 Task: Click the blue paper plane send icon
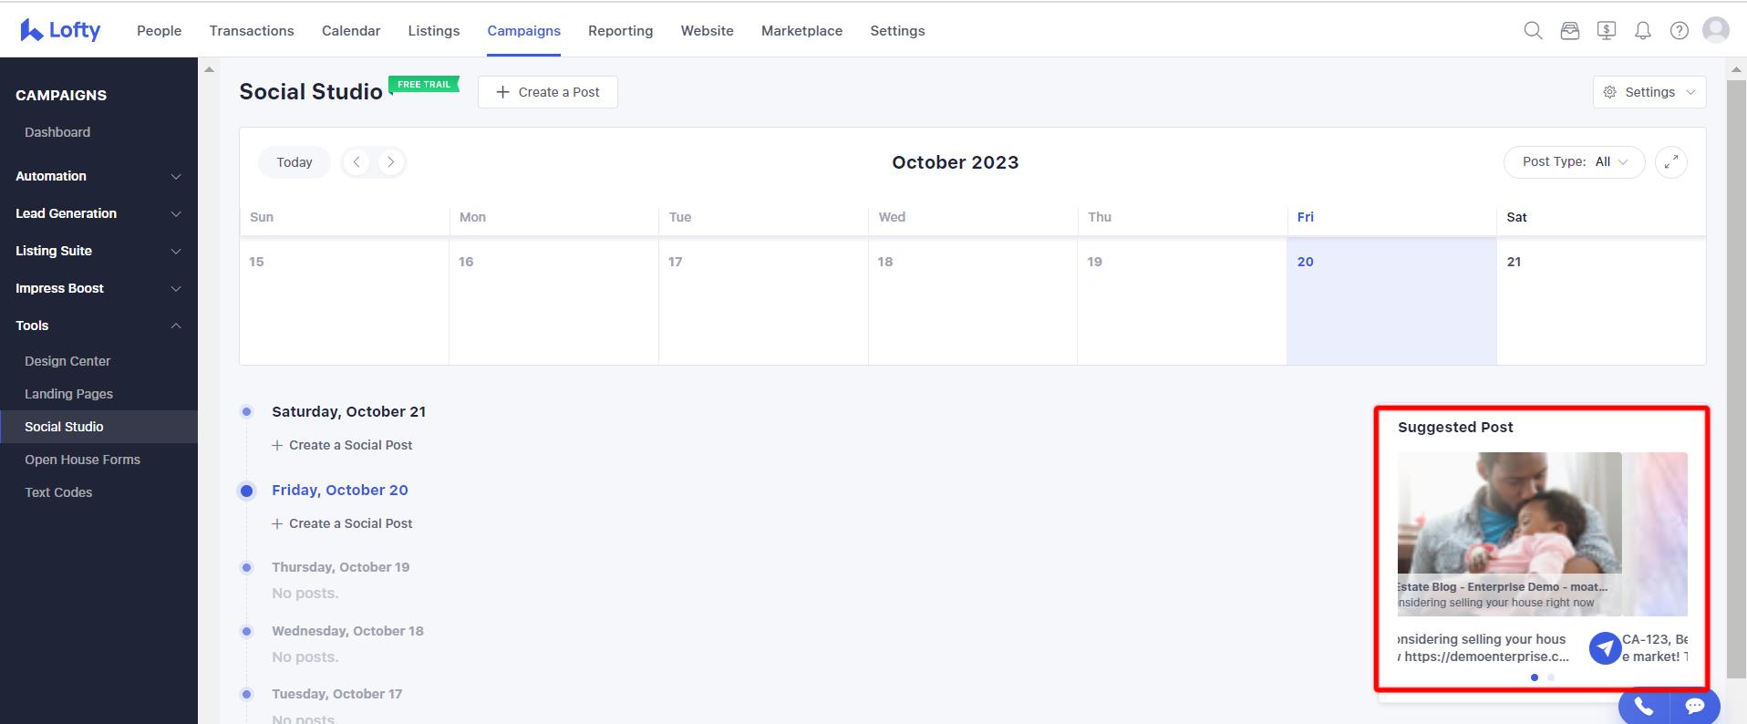click(1605, 648)
